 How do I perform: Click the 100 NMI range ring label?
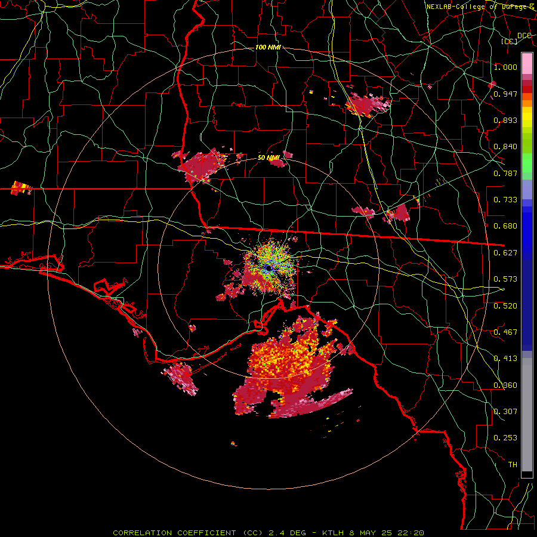click(x=268, y=47)
